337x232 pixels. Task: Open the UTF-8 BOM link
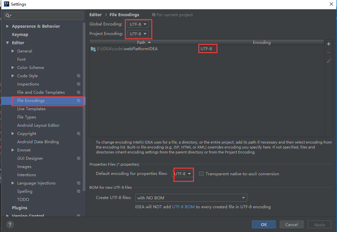pyautogui.click(x=183, y=207)
